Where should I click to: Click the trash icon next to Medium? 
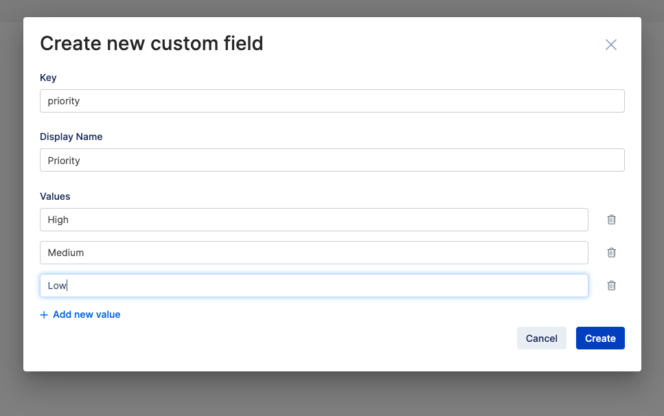click(611, 253)
